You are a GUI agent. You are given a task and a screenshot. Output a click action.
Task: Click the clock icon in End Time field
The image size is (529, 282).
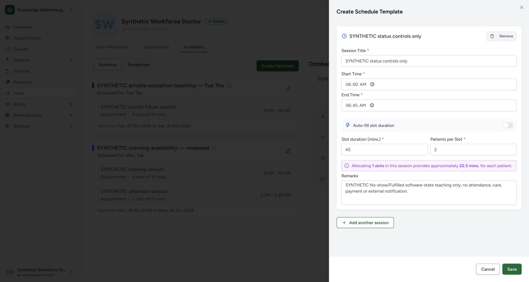(372, 105)
